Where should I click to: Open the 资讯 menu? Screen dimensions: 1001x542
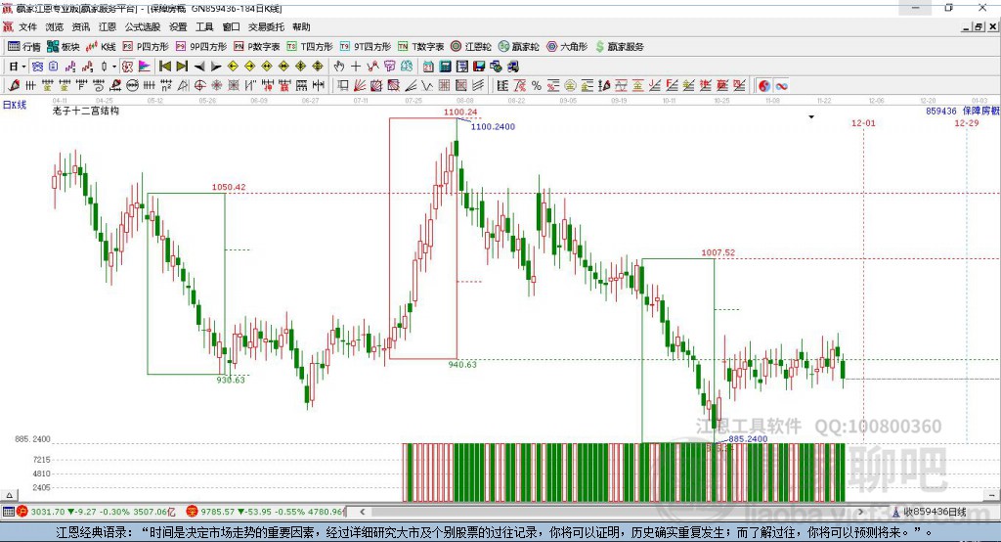80,26
